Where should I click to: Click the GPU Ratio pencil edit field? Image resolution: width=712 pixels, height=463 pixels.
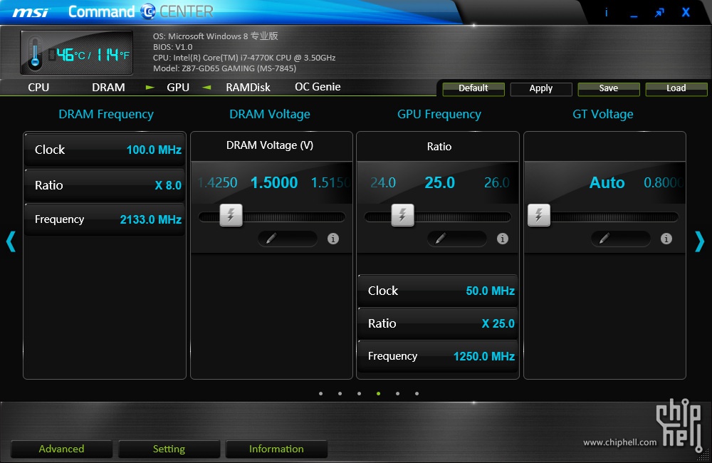click(457, 239)
